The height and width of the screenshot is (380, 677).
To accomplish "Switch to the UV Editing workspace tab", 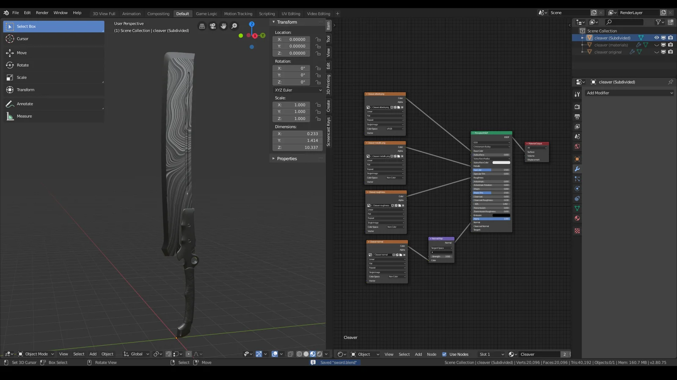I will (x=291, y=13).
